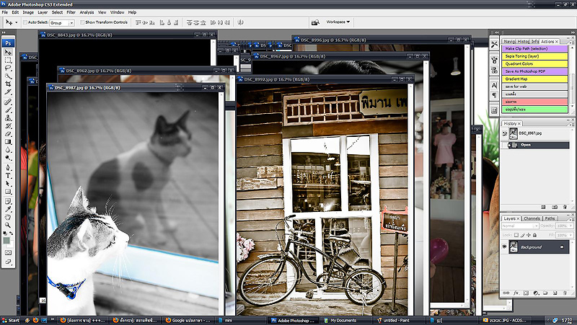Create new adjustment layer icon
Viewport: 577px width, 325px height.
pyautogui.click(x=536, y=293)
